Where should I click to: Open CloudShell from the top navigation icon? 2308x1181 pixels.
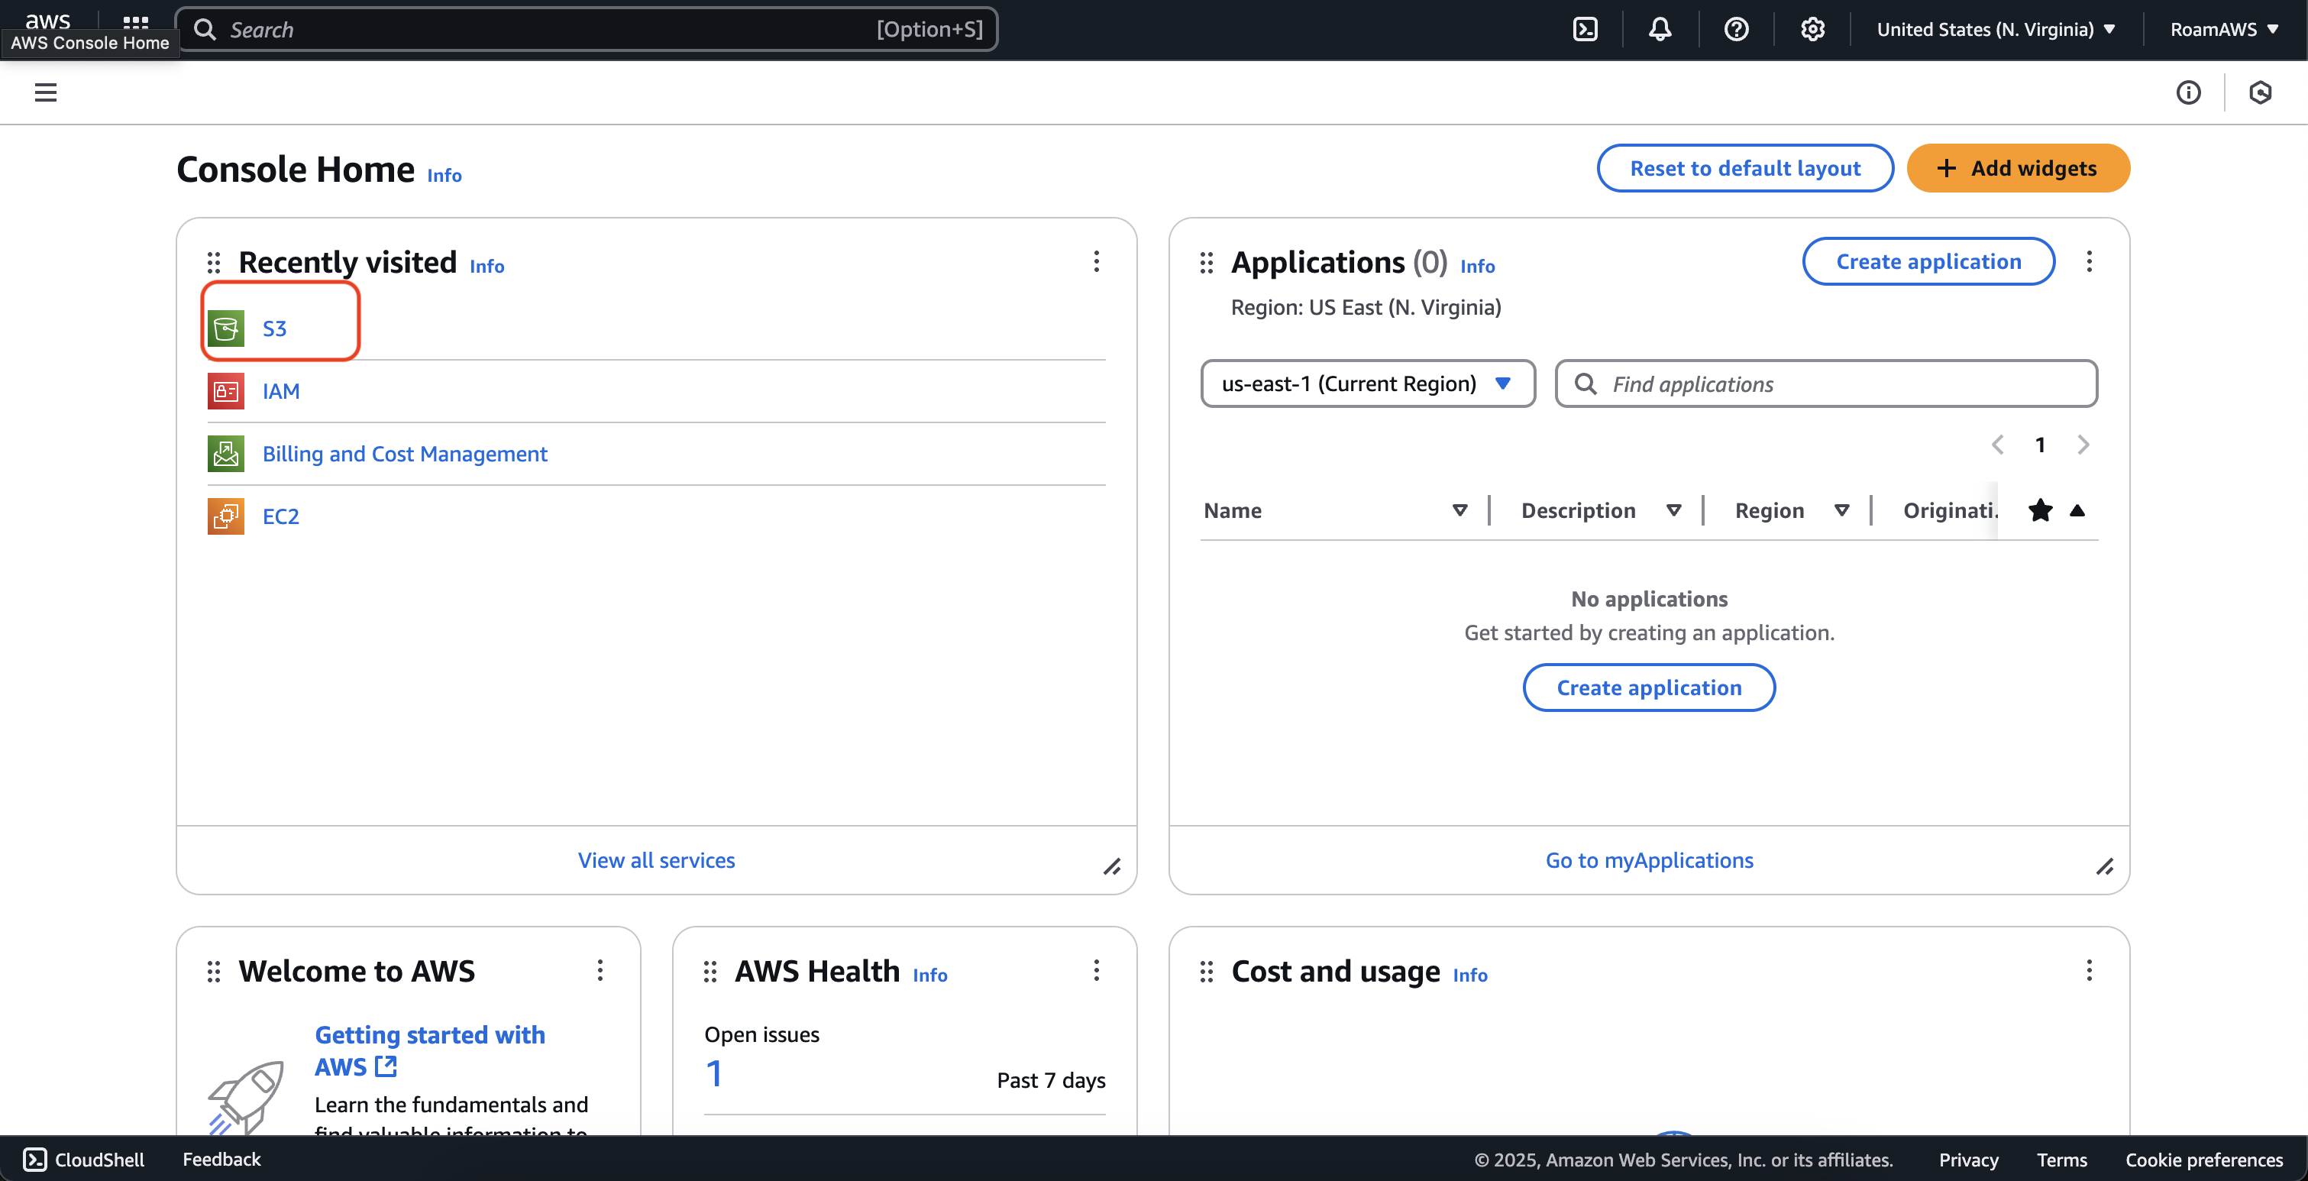(x=1585, y=30)
